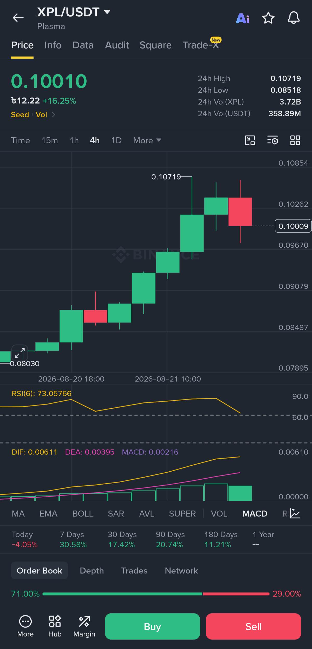Viewport: 312px width, 649px height.
Task: Open the Audit tab
Action: point(117,45)
